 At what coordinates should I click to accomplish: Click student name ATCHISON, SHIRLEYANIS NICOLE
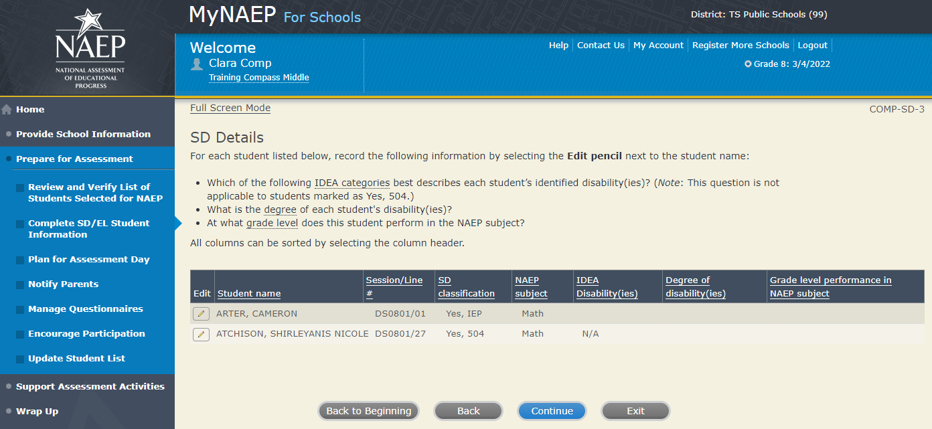[x=293, y=334]
